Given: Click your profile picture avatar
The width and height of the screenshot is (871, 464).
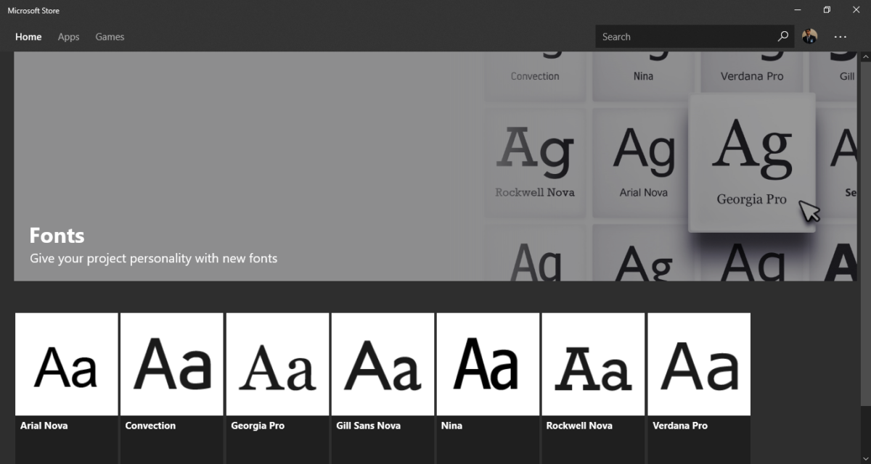Looking at the screenshot, I should [x=810, y=36].
